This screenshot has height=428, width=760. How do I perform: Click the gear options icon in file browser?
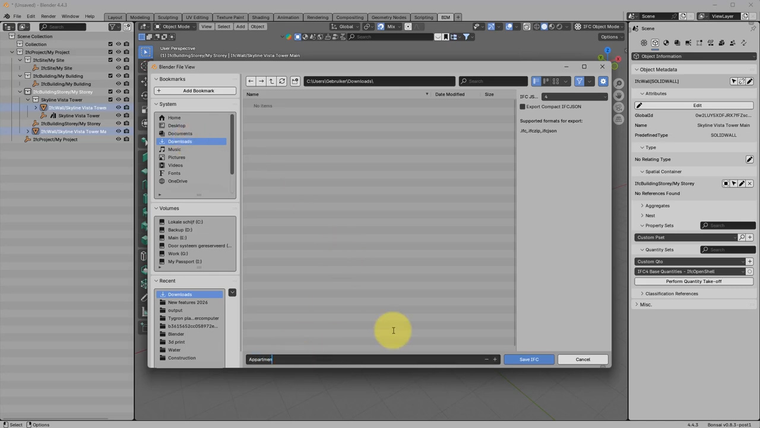[x=603, y=81]
